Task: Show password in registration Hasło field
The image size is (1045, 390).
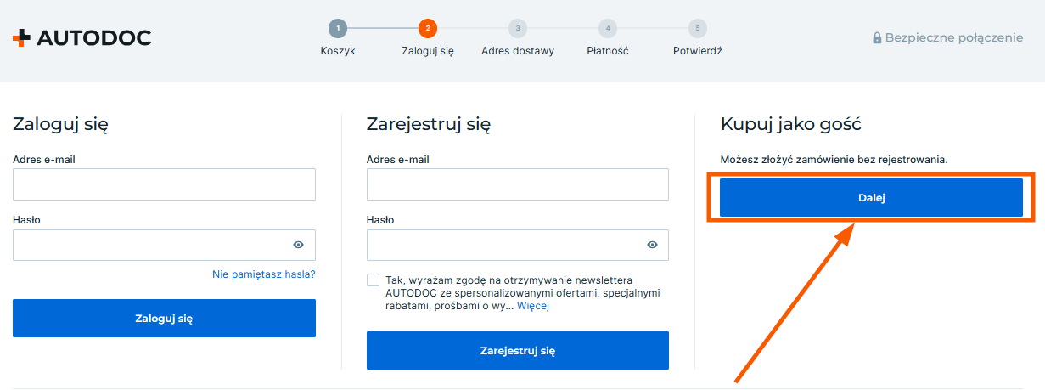Action: click(652, 245)
